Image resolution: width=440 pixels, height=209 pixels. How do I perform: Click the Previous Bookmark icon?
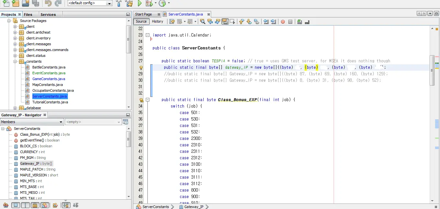[241, 22]
